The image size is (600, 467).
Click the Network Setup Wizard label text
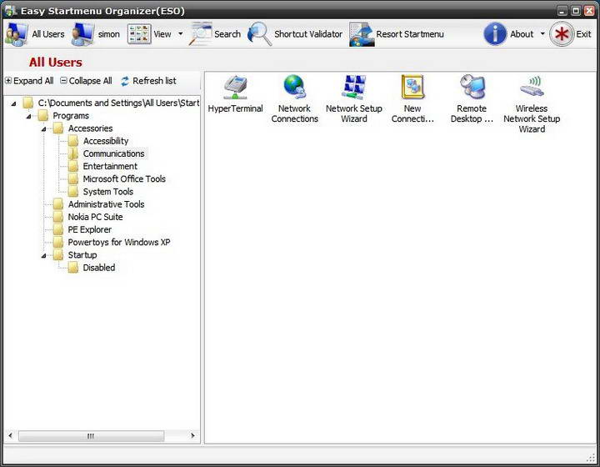tap(354, 113)
